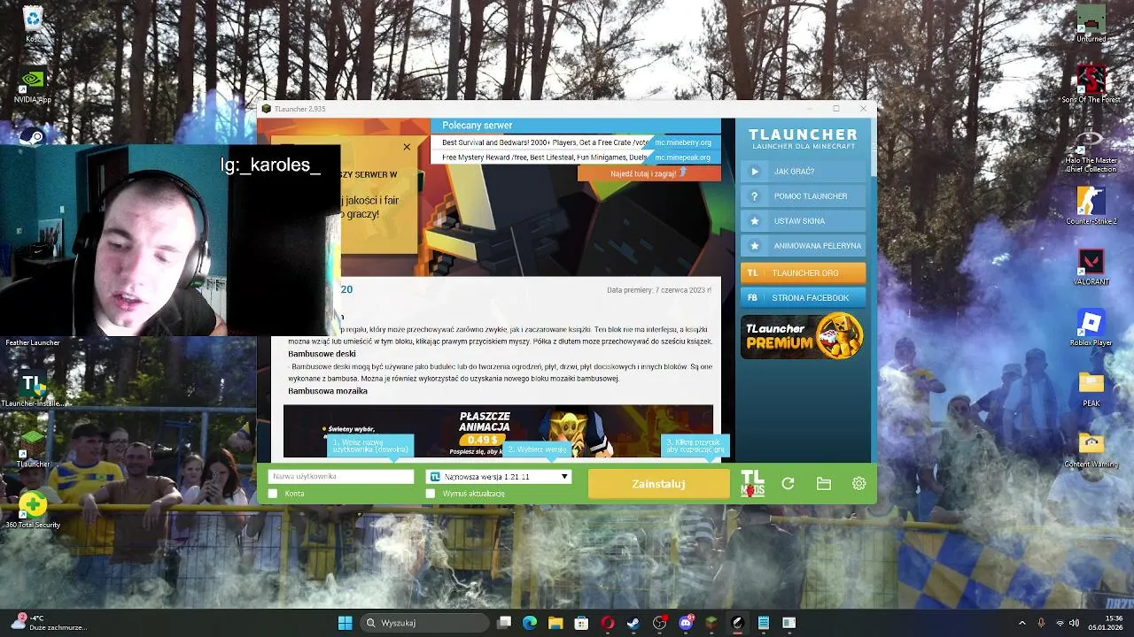Open File Explorer in taskbar
1134x637 pixels.
coord(555,623)
